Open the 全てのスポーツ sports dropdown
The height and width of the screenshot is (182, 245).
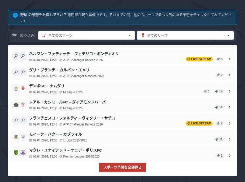pyautogui.click(x=87, y=35)
